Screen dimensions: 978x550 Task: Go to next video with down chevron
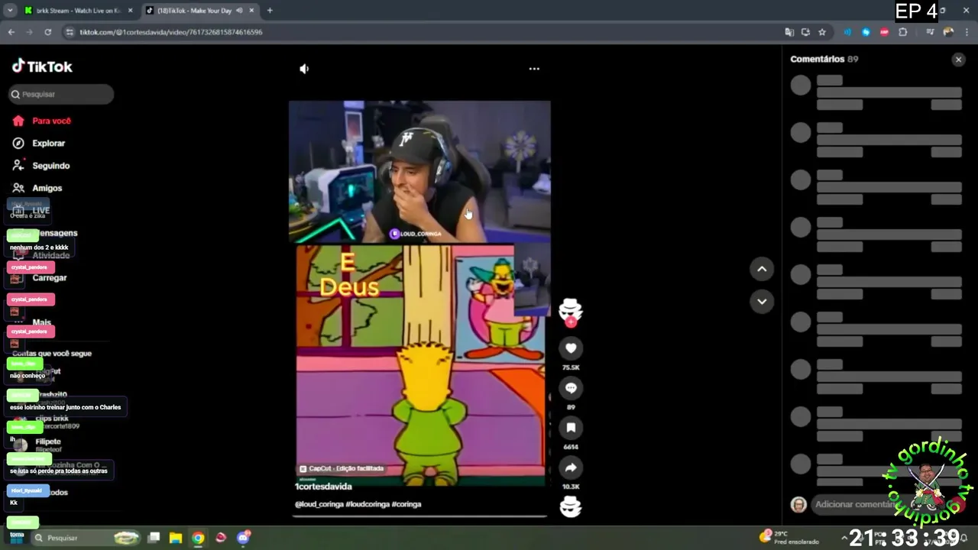(x=762, y=302)
